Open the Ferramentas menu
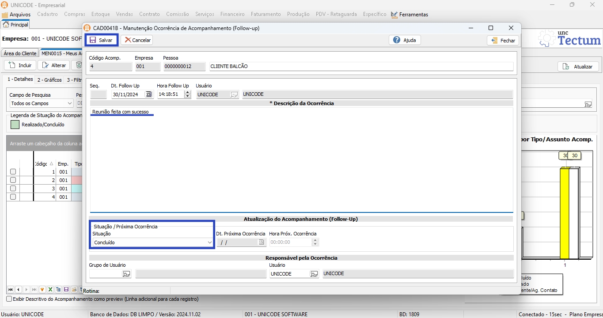 [410, 14]
